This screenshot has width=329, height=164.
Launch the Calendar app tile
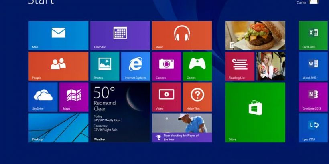point(120,35)
